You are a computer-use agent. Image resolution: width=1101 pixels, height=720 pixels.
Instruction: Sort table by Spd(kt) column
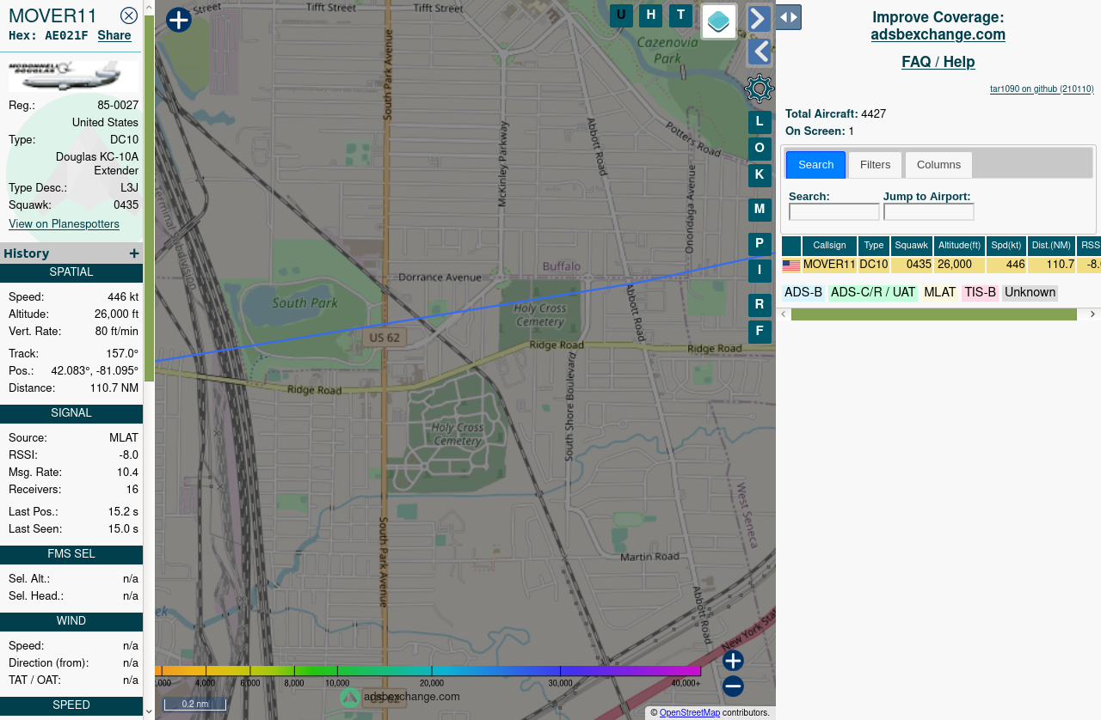pos(1006,246)
